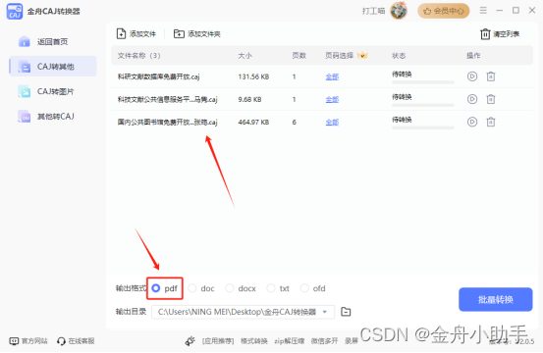Click the party popper icon before 应用推荐

(190, 341)
